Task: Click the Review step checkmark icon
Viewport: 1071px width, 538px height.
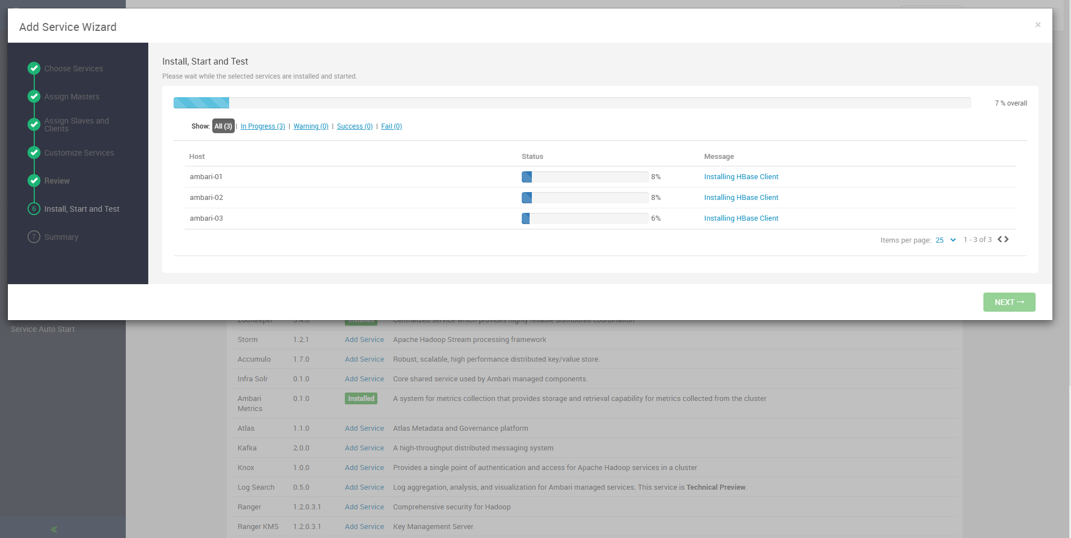Action: 34,181
